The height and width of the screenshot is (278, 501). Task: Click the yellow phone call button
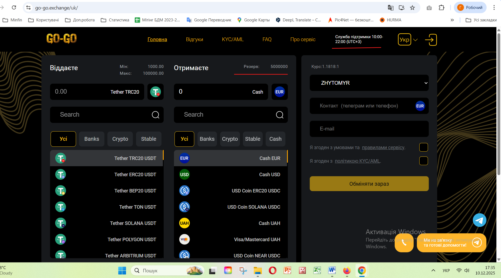pos(404,243)
